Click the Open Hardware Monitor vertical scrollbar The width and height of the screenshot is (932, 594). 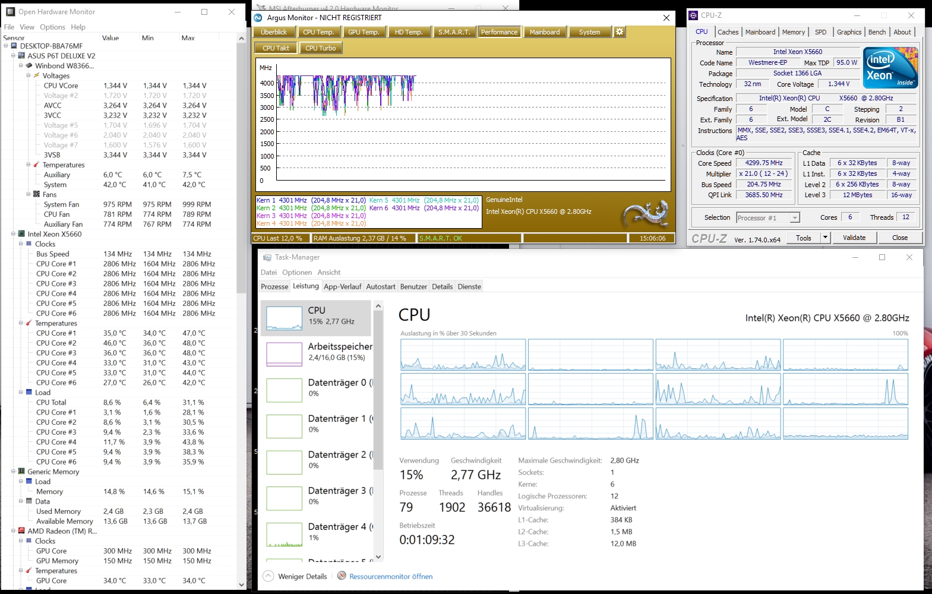tap(241, 168)
